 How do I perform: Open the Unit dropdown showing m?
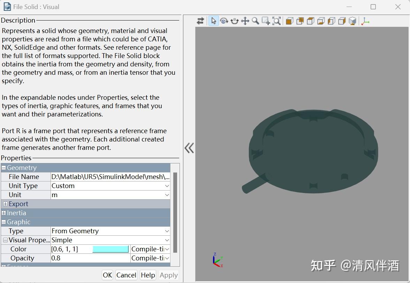pos(167,195)
